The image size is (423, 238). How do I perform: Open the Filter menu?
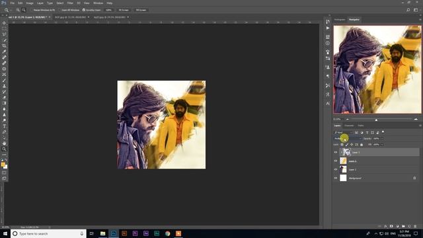coord(70,3)
